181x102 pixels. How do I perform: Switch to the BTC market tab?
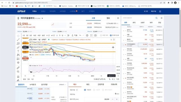(x=134, y=23)
